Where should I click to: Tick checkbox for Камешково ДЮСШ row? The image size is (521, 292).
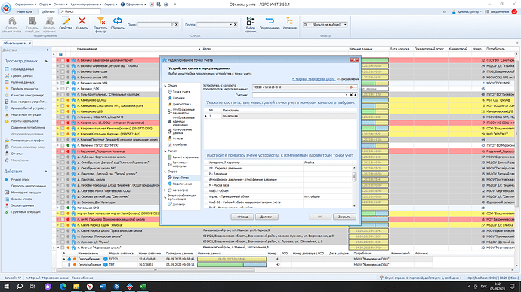pyautogui.click(x=63, y=100)
